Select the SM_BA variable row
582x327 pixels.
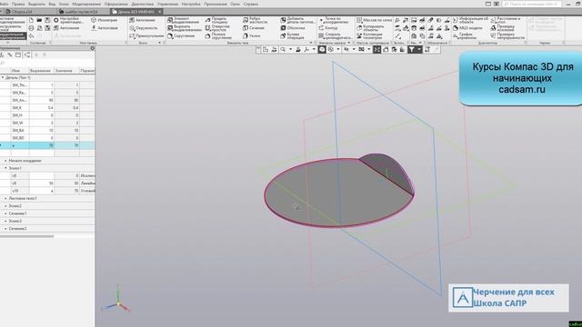pyautogui.click(x=47, y=131)
